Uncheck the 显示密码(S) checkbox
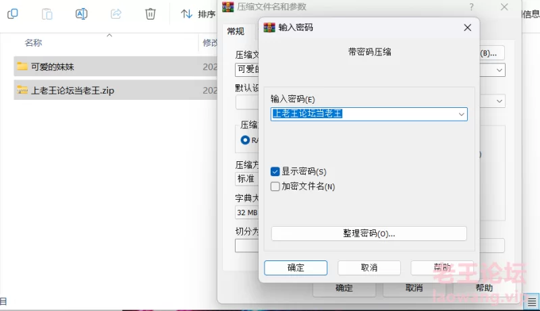The width and height of the screenshot is (540, 311). point(275,171)
